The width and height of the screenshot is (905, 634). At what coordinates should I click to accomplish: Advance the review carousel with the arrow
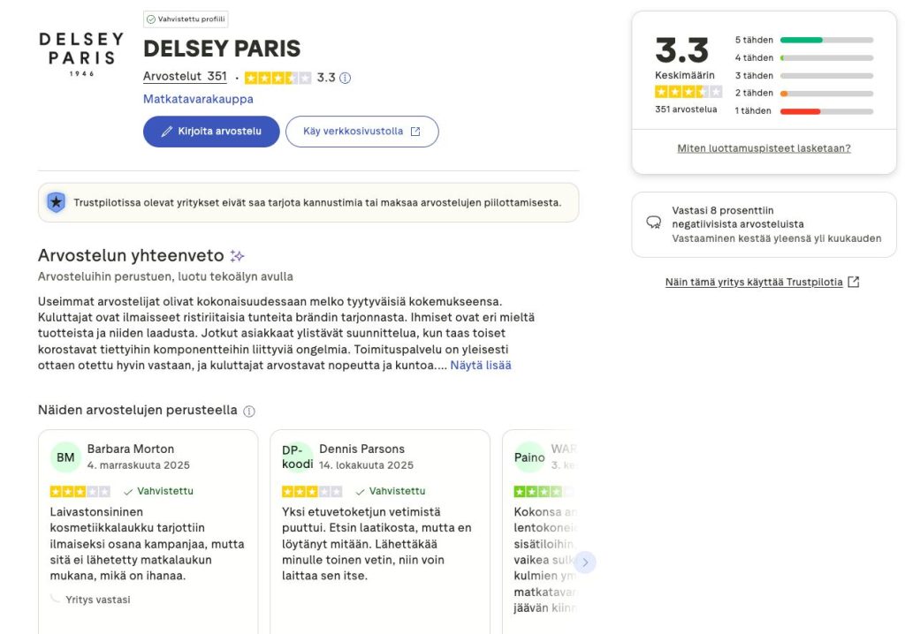coord(585,562)
